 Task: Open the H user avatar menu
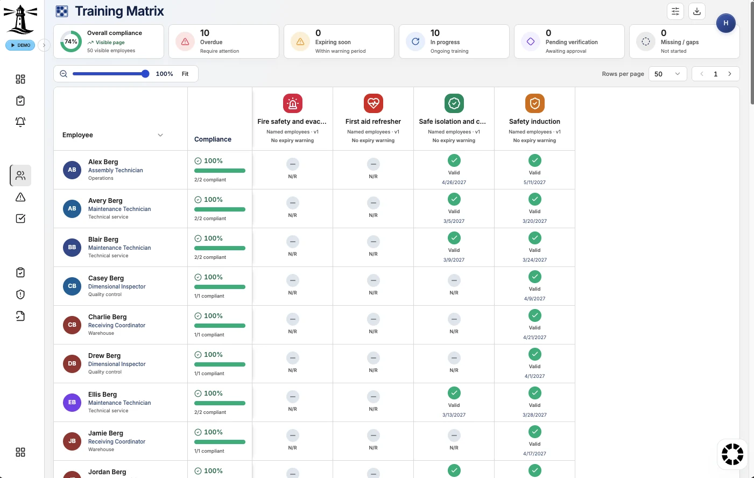[x=726, y=23]
